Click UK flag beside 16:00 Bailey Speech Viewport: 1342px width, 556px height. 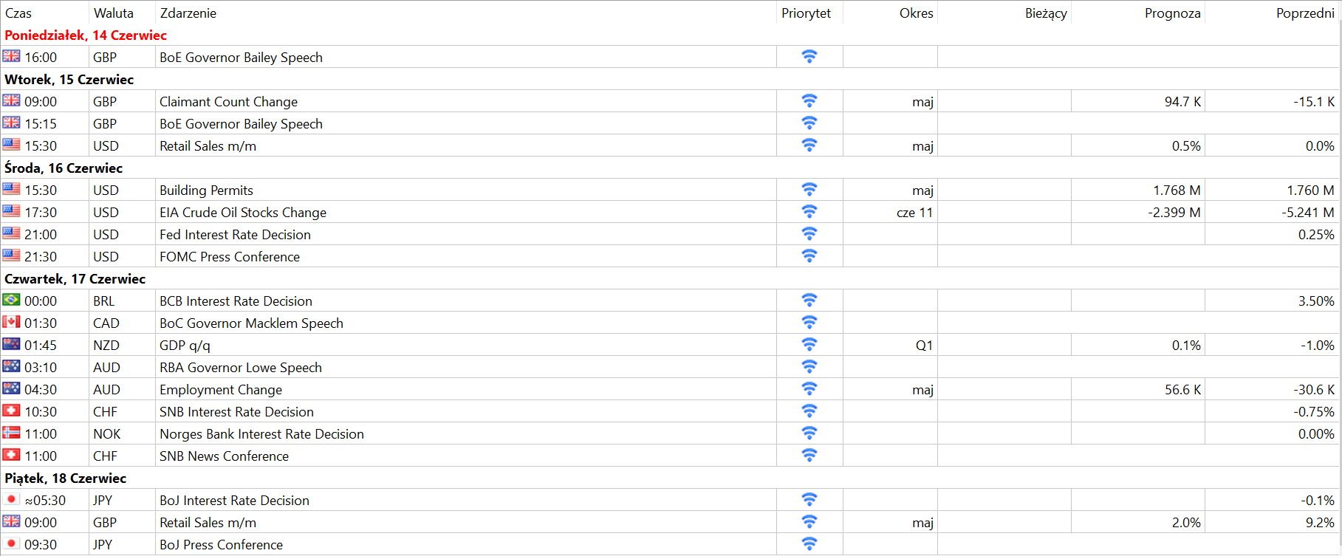point(11,56)
